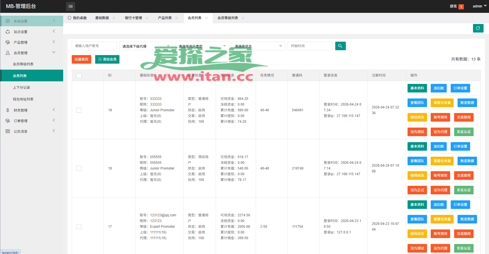Check the checkbox for member ID 18

tap(79, 168)
